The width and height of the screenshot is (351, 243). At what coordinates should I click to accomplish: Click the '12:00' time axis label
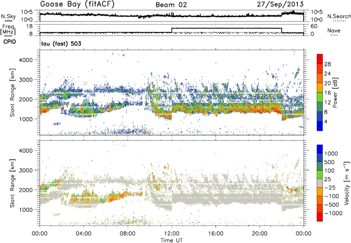pyautogui.click(x=172, y=234)
